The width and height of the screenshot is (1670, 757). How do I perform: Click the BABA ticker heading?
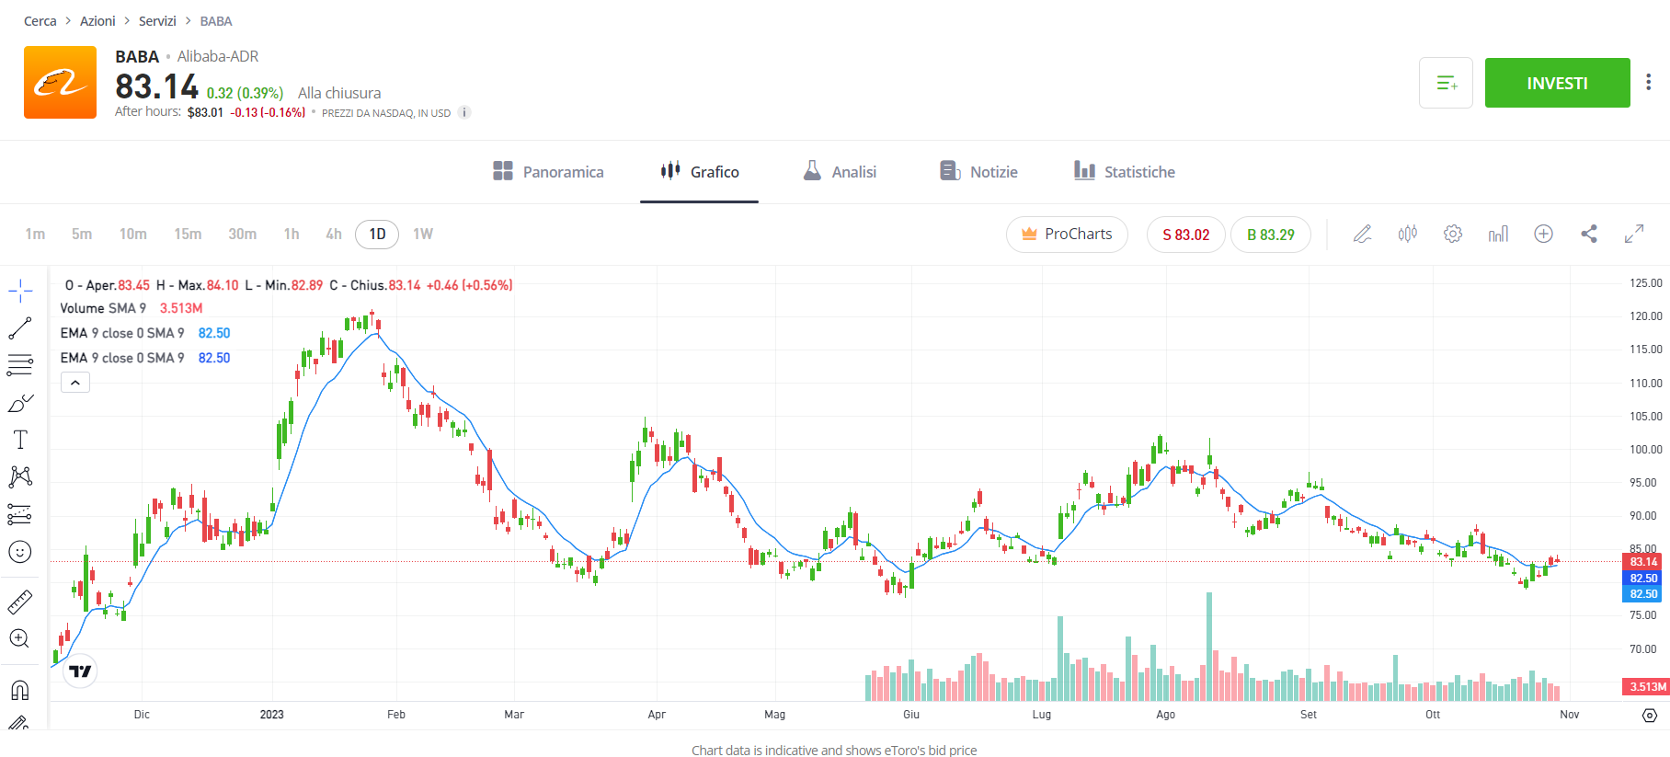tap(137, 57)
